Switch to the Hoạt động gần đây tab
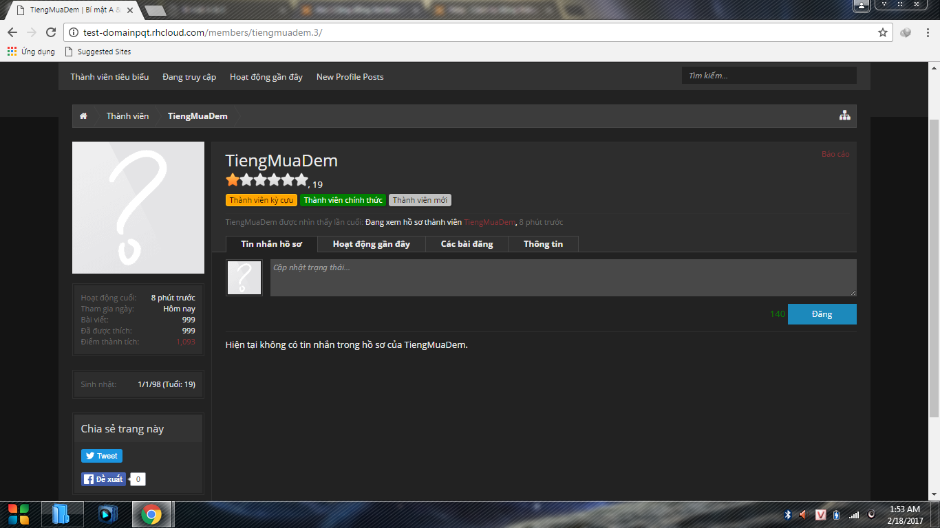 click(371, 244)
